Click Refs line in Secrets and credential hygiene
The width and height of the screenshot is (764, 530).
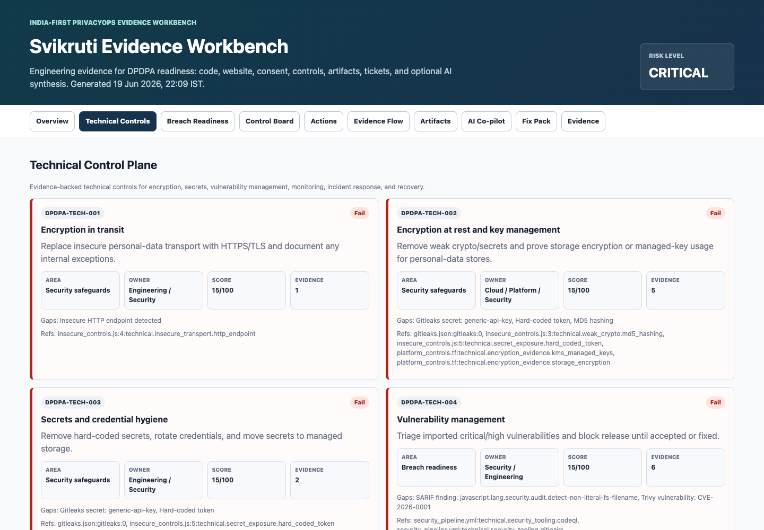187,524
